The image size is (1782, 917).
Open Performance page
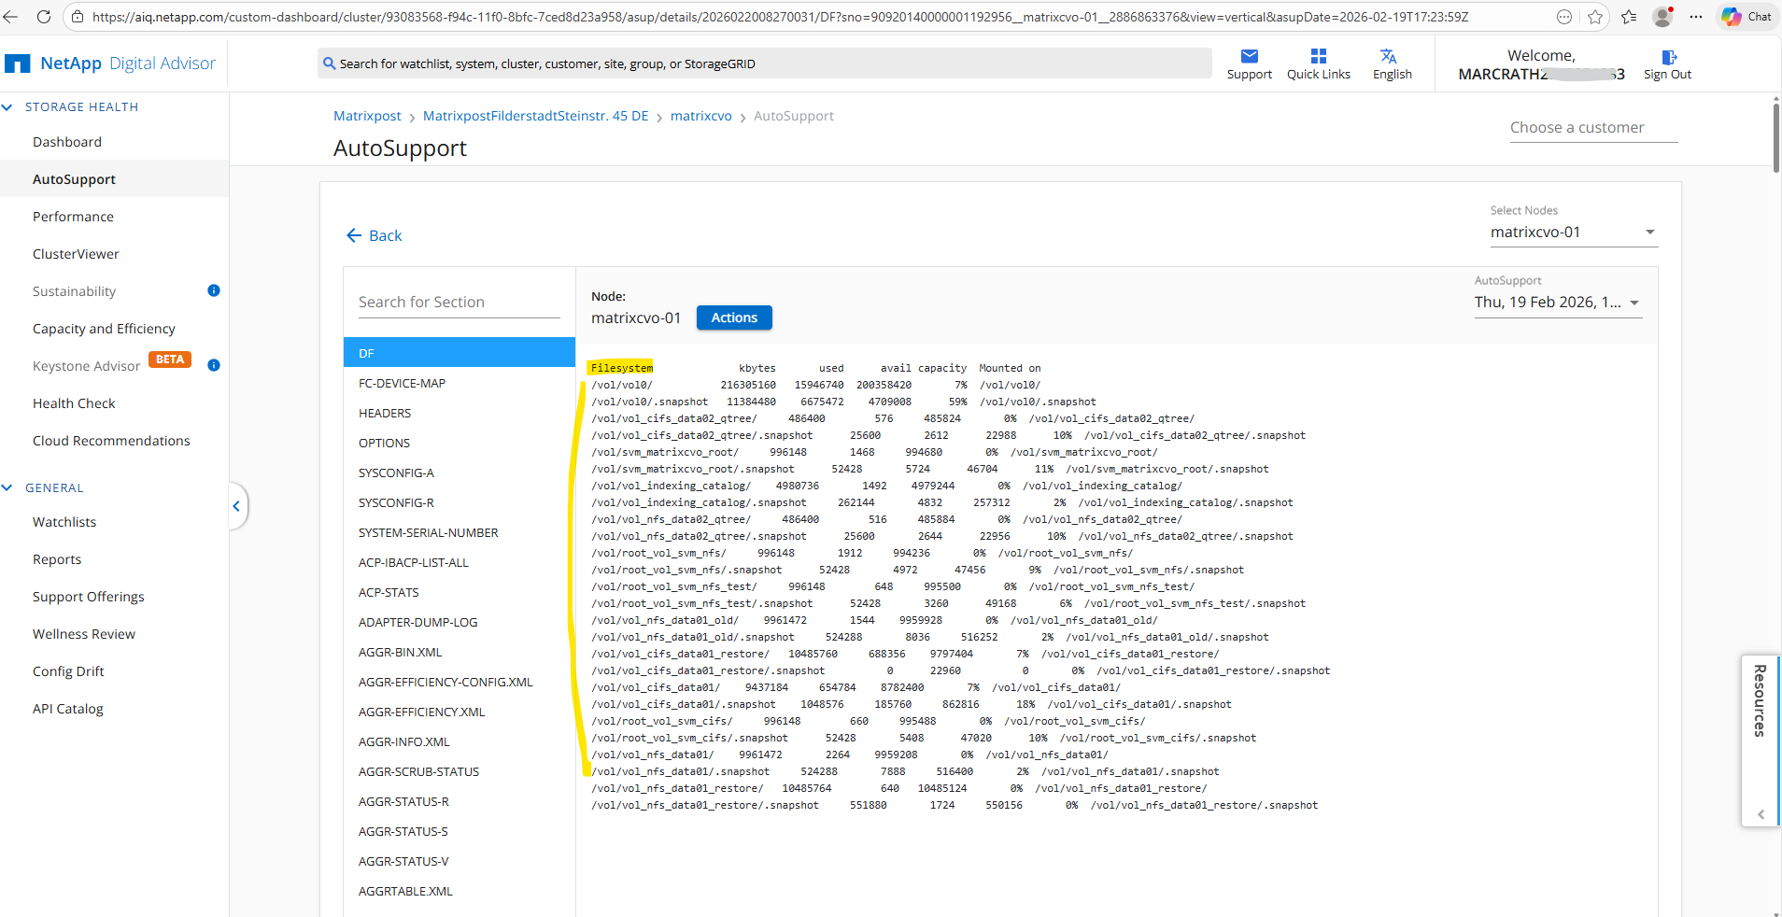coord(73,217)
